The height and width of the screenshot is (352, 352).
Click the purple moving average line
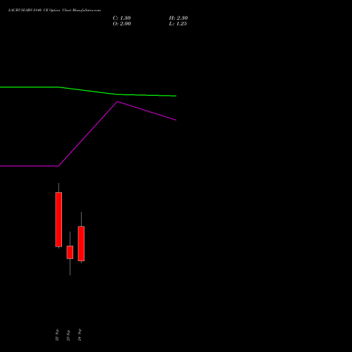point(88,134)
